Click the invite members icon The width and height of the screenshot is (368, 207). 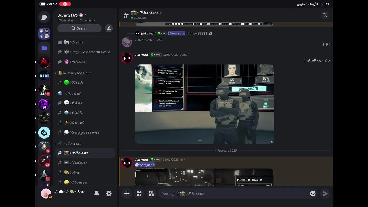click(x=109, y=28)
